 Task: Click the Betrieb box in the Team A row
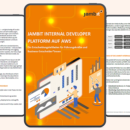click(127, 37)
